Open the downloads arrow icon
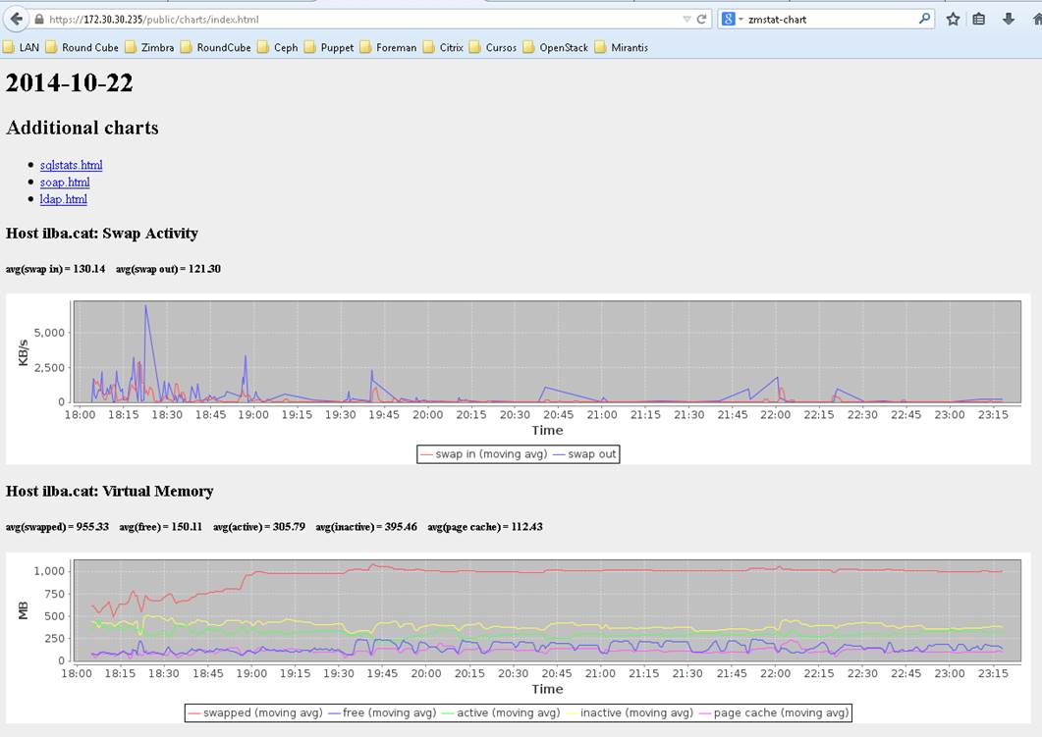Image resolution: width=1042 pixels, height=737 pixels. (1008, 20)
